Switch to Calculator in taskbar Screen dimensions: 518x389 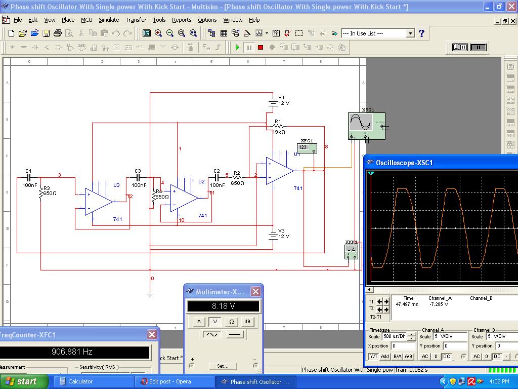(x=93, y=382)
